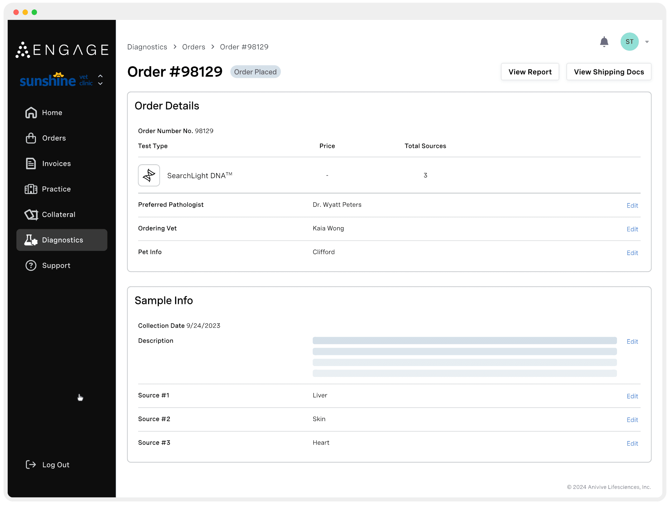Click the Order Number No. 98129 text
Viewport: 670px width, 506px height.
click(x=176, y=131)
